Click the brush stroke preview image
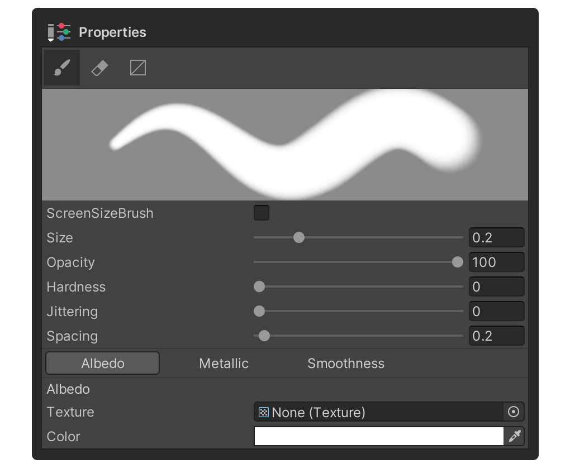The width and height of the screenshot is (570, 468). (x=285, y=144)
